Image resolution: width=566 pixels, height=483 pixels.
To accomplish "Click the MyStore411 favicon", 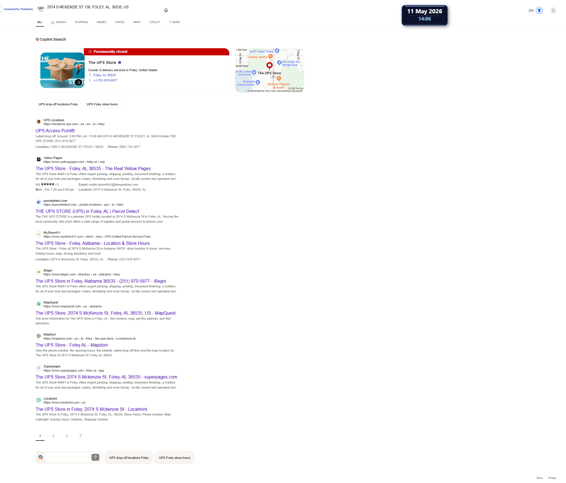I will 39,234.
